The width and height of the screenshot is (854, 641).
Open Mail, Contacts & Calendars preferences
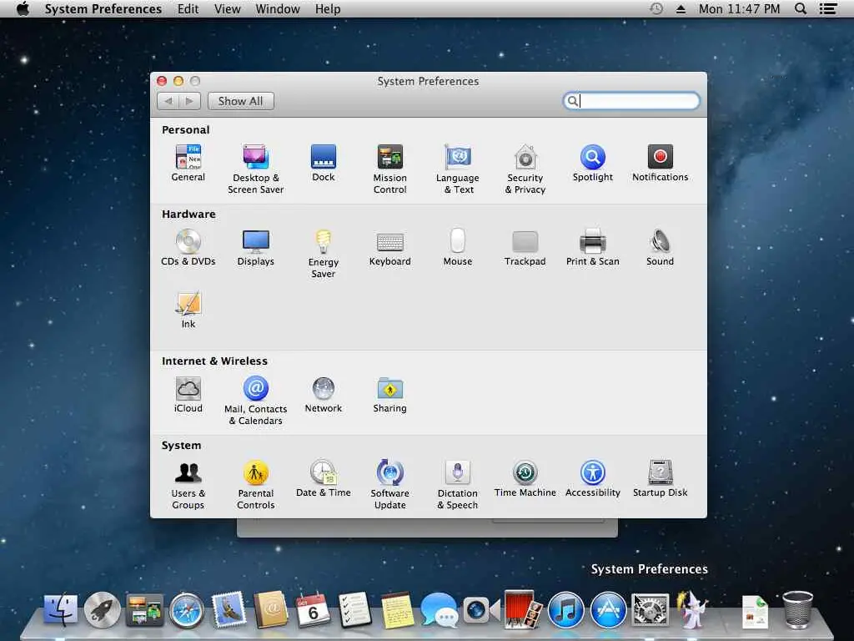(x=255, y=401)
